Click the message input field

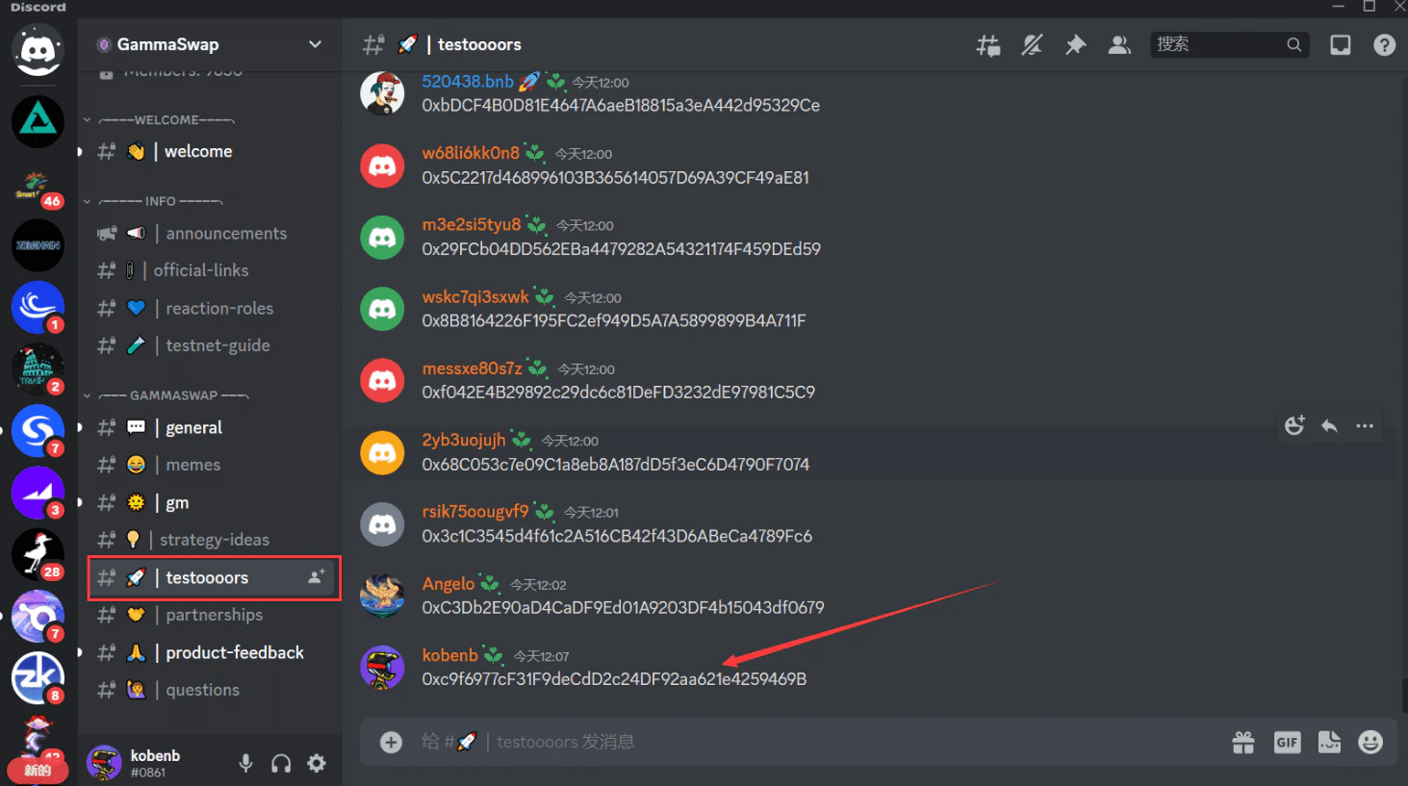(x=770, y=742)
